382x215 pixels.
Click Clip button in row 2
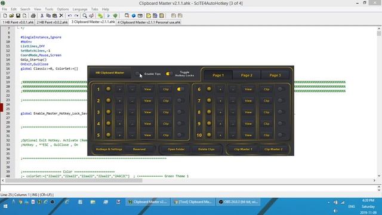pyautogui.click(x=166, y=101)
